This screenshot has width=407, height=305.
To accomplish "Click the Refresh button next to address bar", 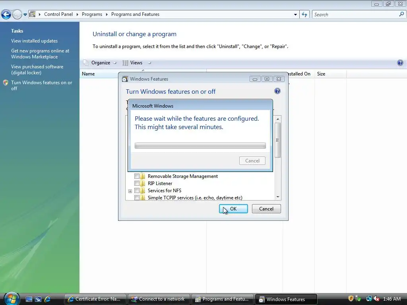I will [x=304, y=15].
